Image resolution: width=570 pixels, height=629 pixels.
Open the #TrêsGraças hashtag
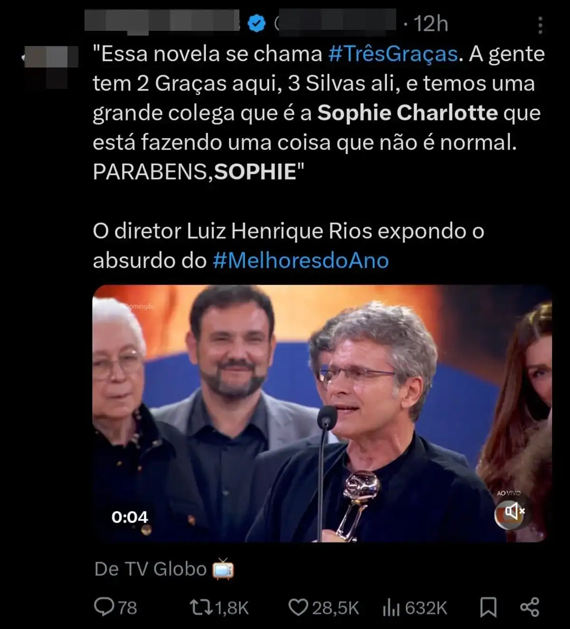[x=393, y=54]
